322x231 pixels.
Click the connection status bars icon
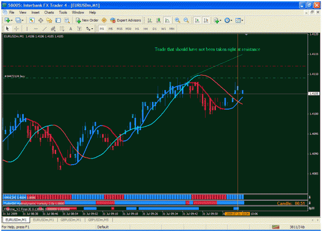click(x=276, y=227)
